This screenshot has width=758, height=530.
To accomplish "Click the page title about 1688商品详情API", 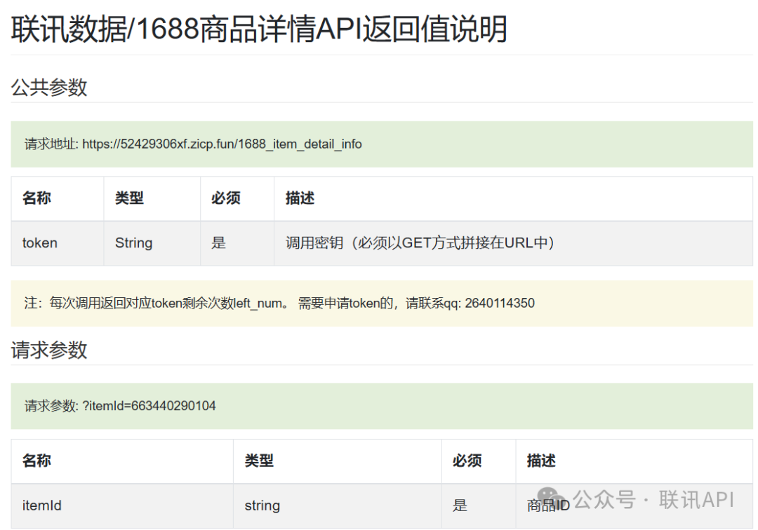I will tap(259, 29).
